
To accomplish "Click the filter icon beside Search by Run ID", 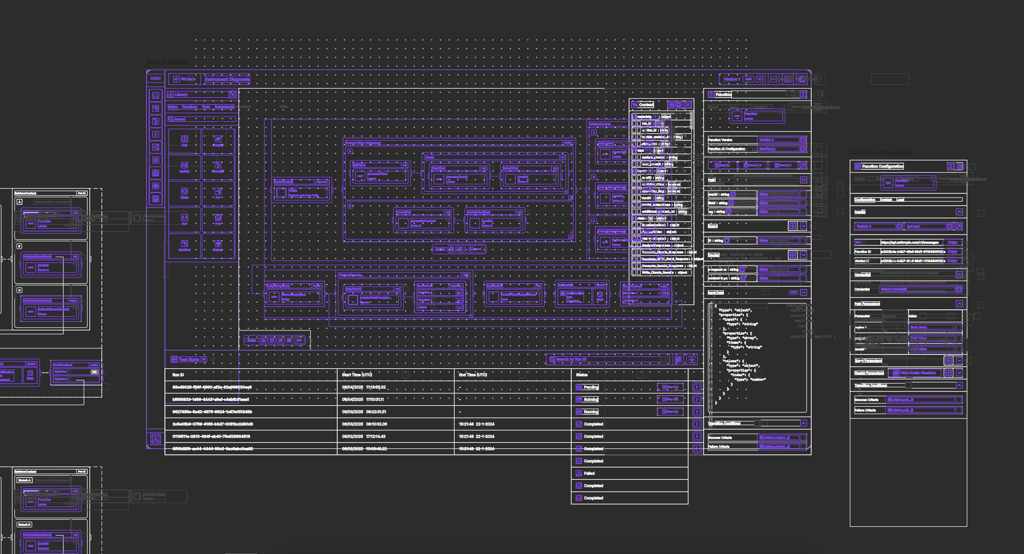I will pos(678,359).
